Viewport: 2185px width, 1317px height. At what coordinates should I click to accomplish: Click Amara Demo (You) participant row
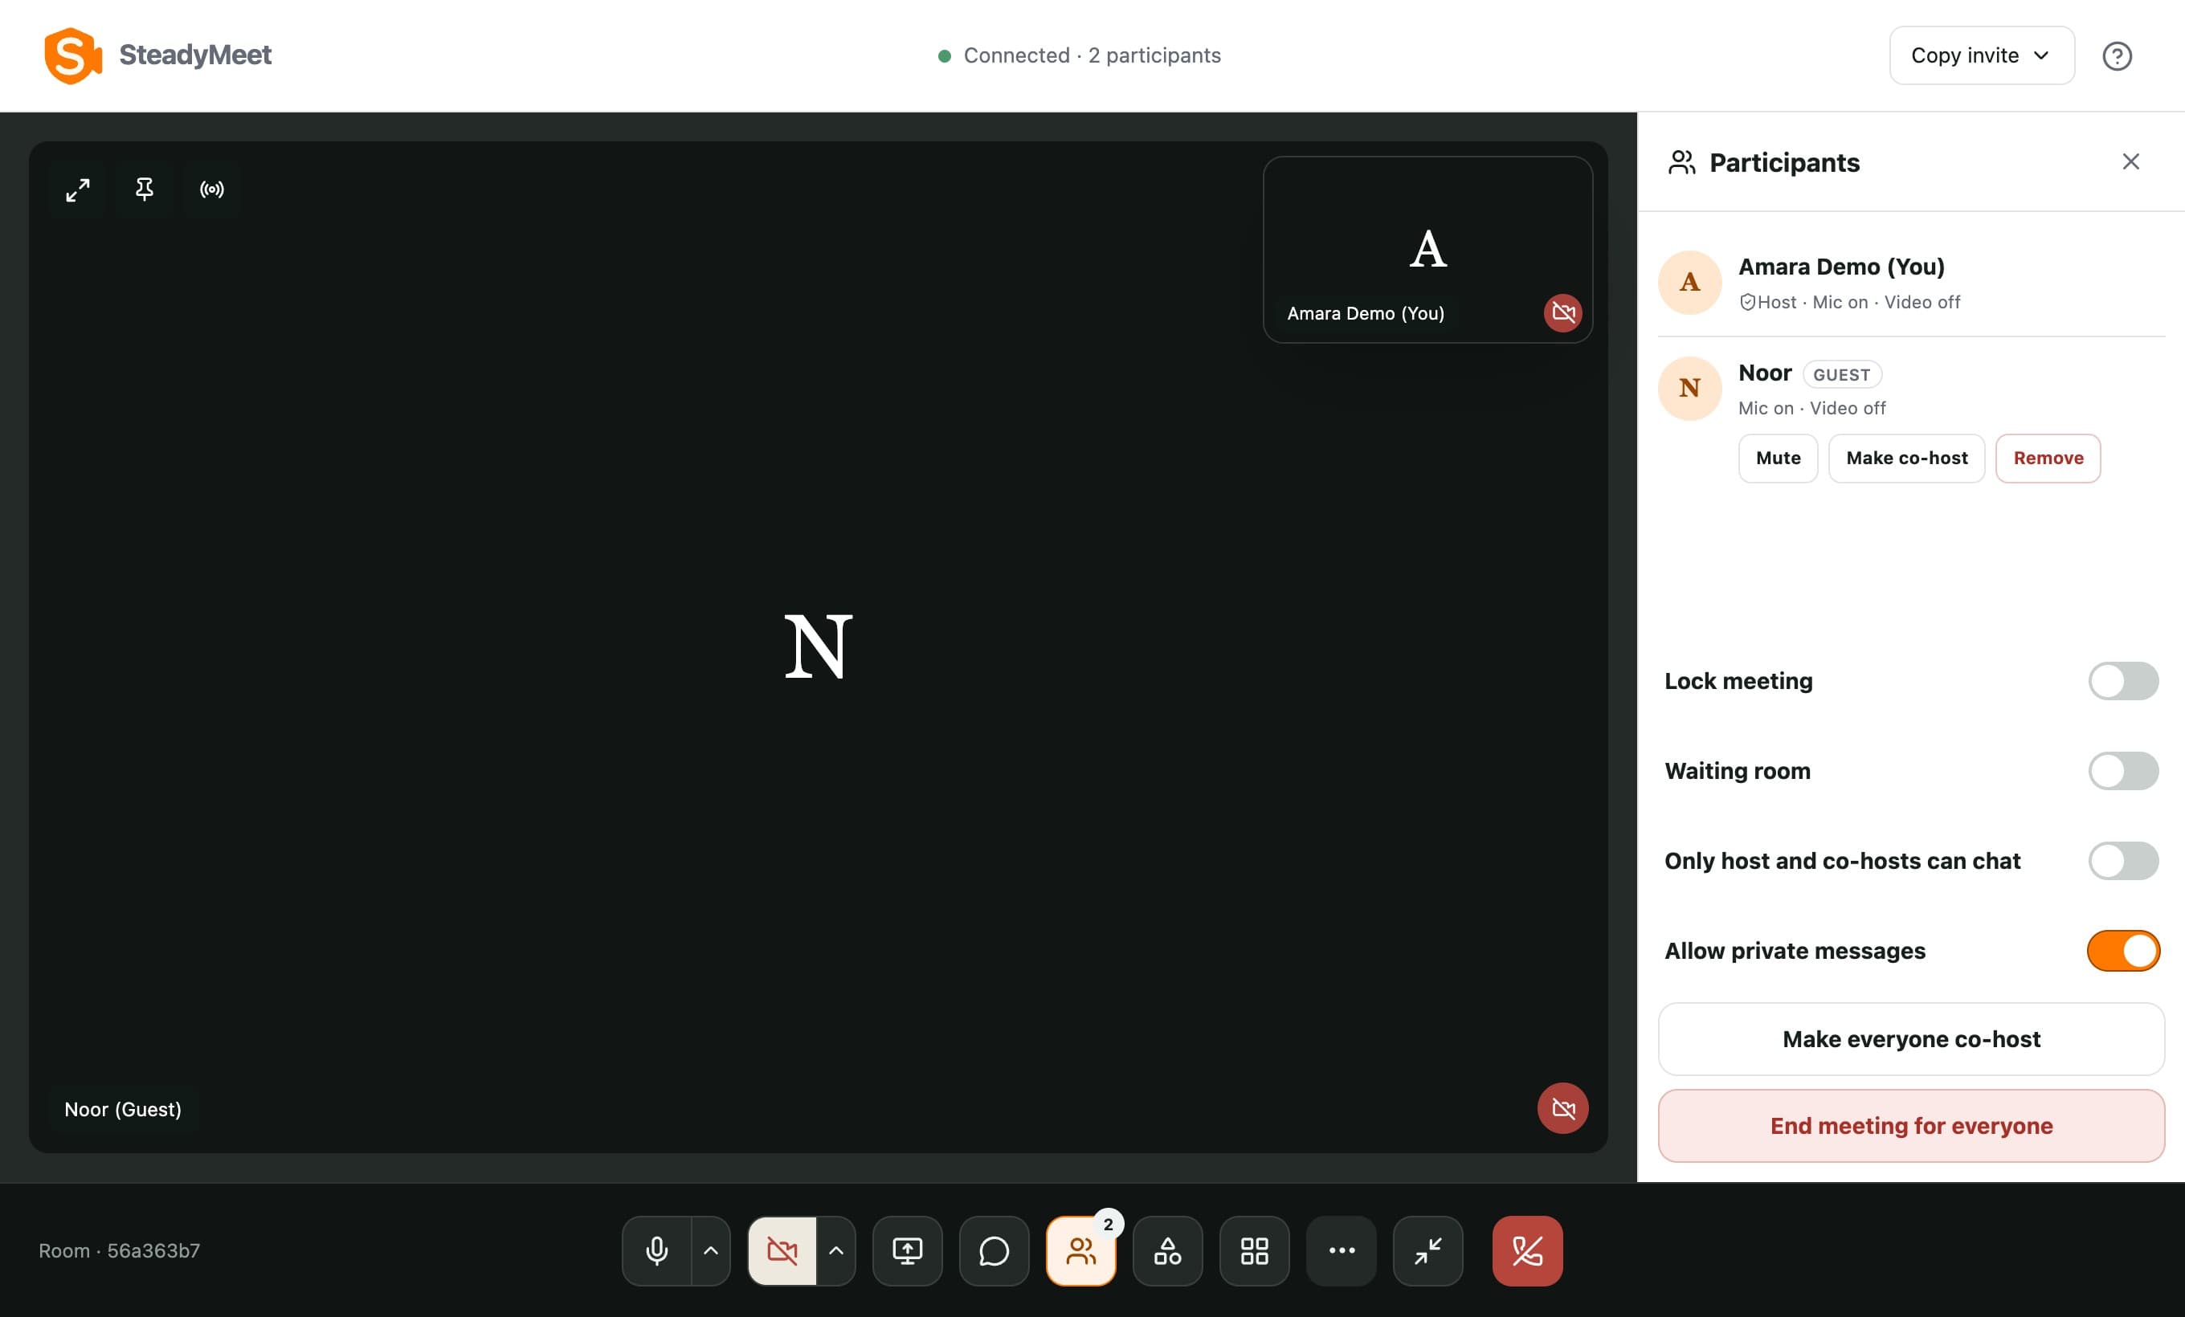pyautogui.click(x=1911, y=283)
